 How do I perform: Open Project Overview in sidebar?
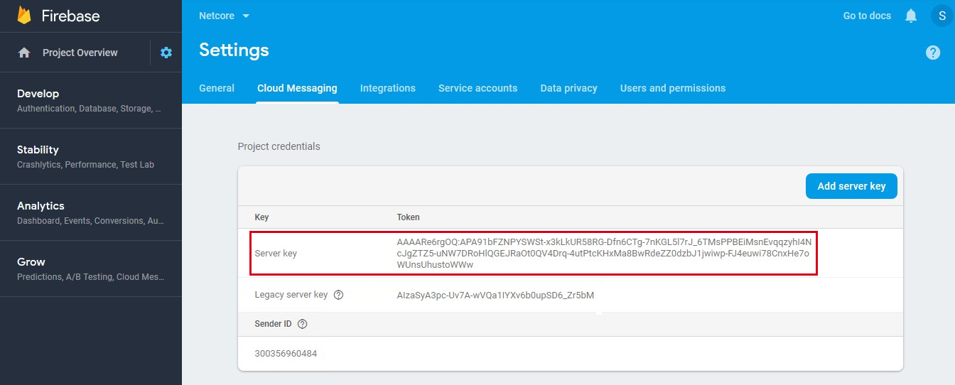[80, 53]
